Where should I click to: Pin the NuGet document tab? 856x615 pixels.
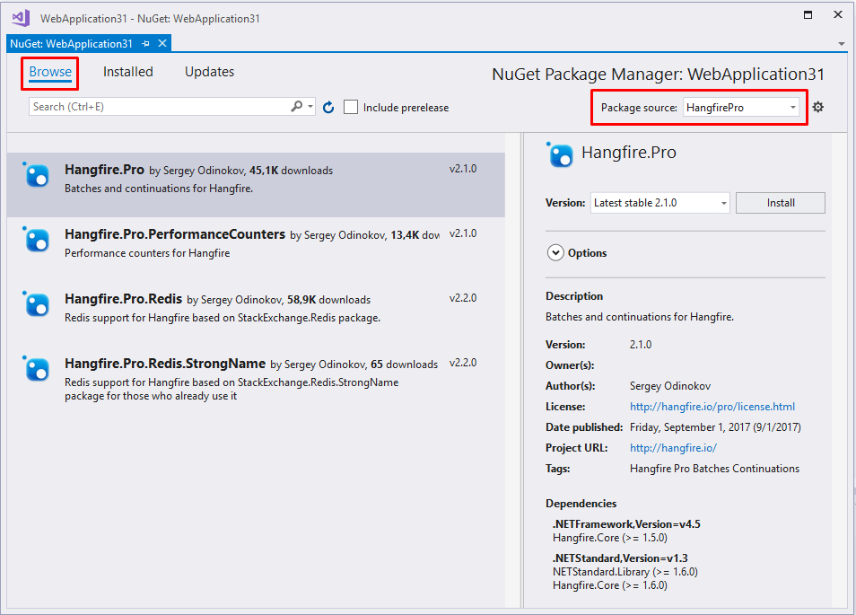[147, 44]
